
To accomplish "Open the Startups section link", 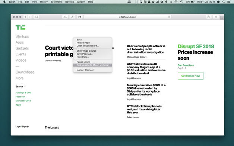I will [x=22, y=36].
